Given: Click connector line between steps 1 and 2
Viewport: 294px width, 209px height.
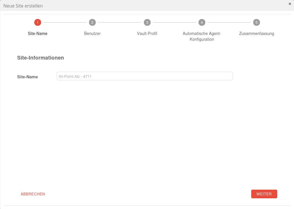Looking at the screenshot, I should [x=65, y=23].
